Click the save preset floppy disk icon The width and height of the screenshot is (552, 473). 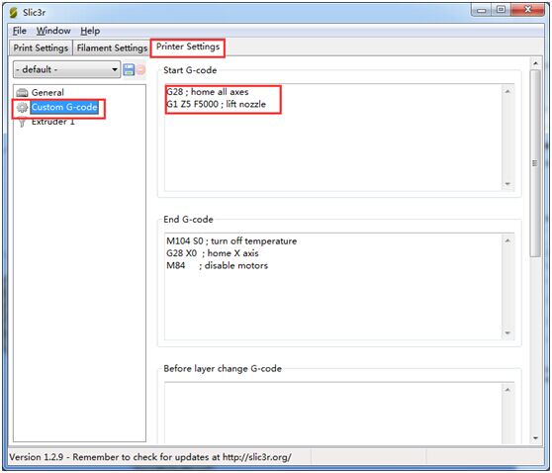click(129, 69)
